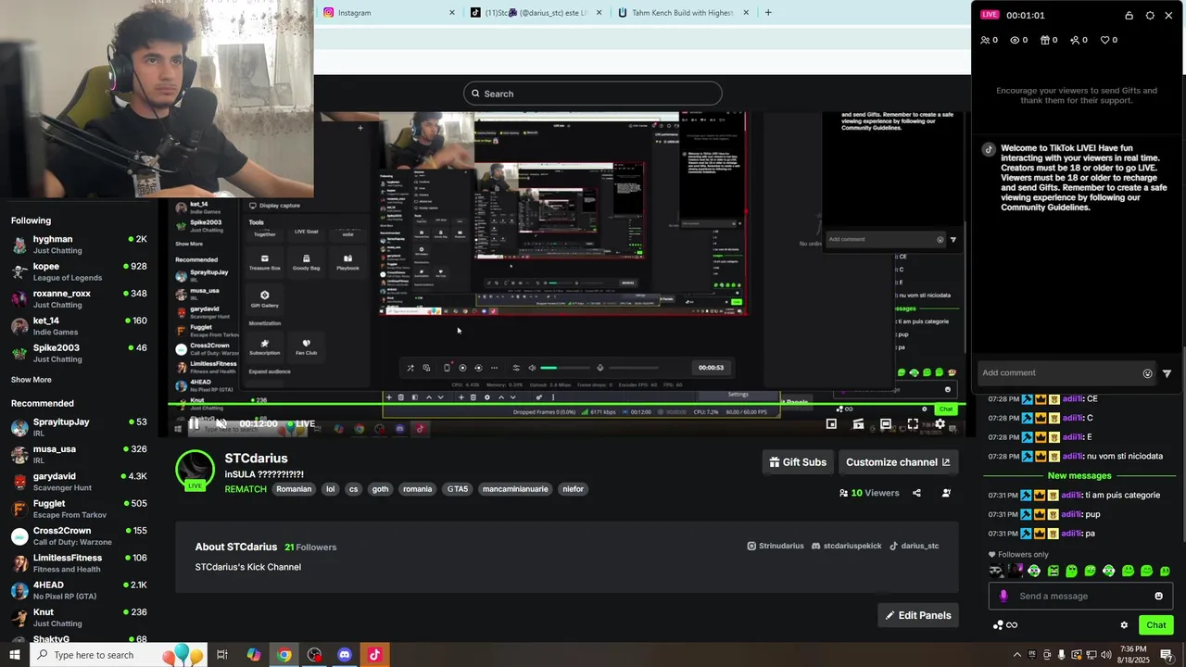Open kopee channel in Following

click(x=79, y=271)
